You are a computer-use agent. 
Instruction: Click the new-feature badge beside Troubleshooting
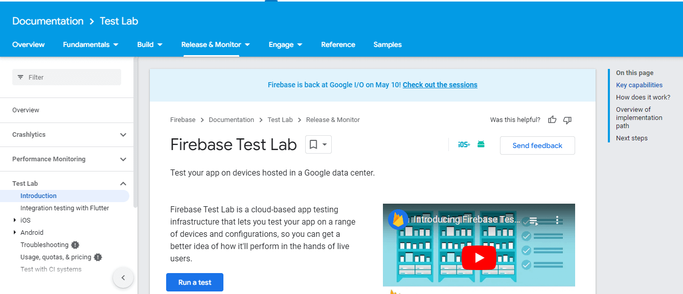click(x=75, y=244)
